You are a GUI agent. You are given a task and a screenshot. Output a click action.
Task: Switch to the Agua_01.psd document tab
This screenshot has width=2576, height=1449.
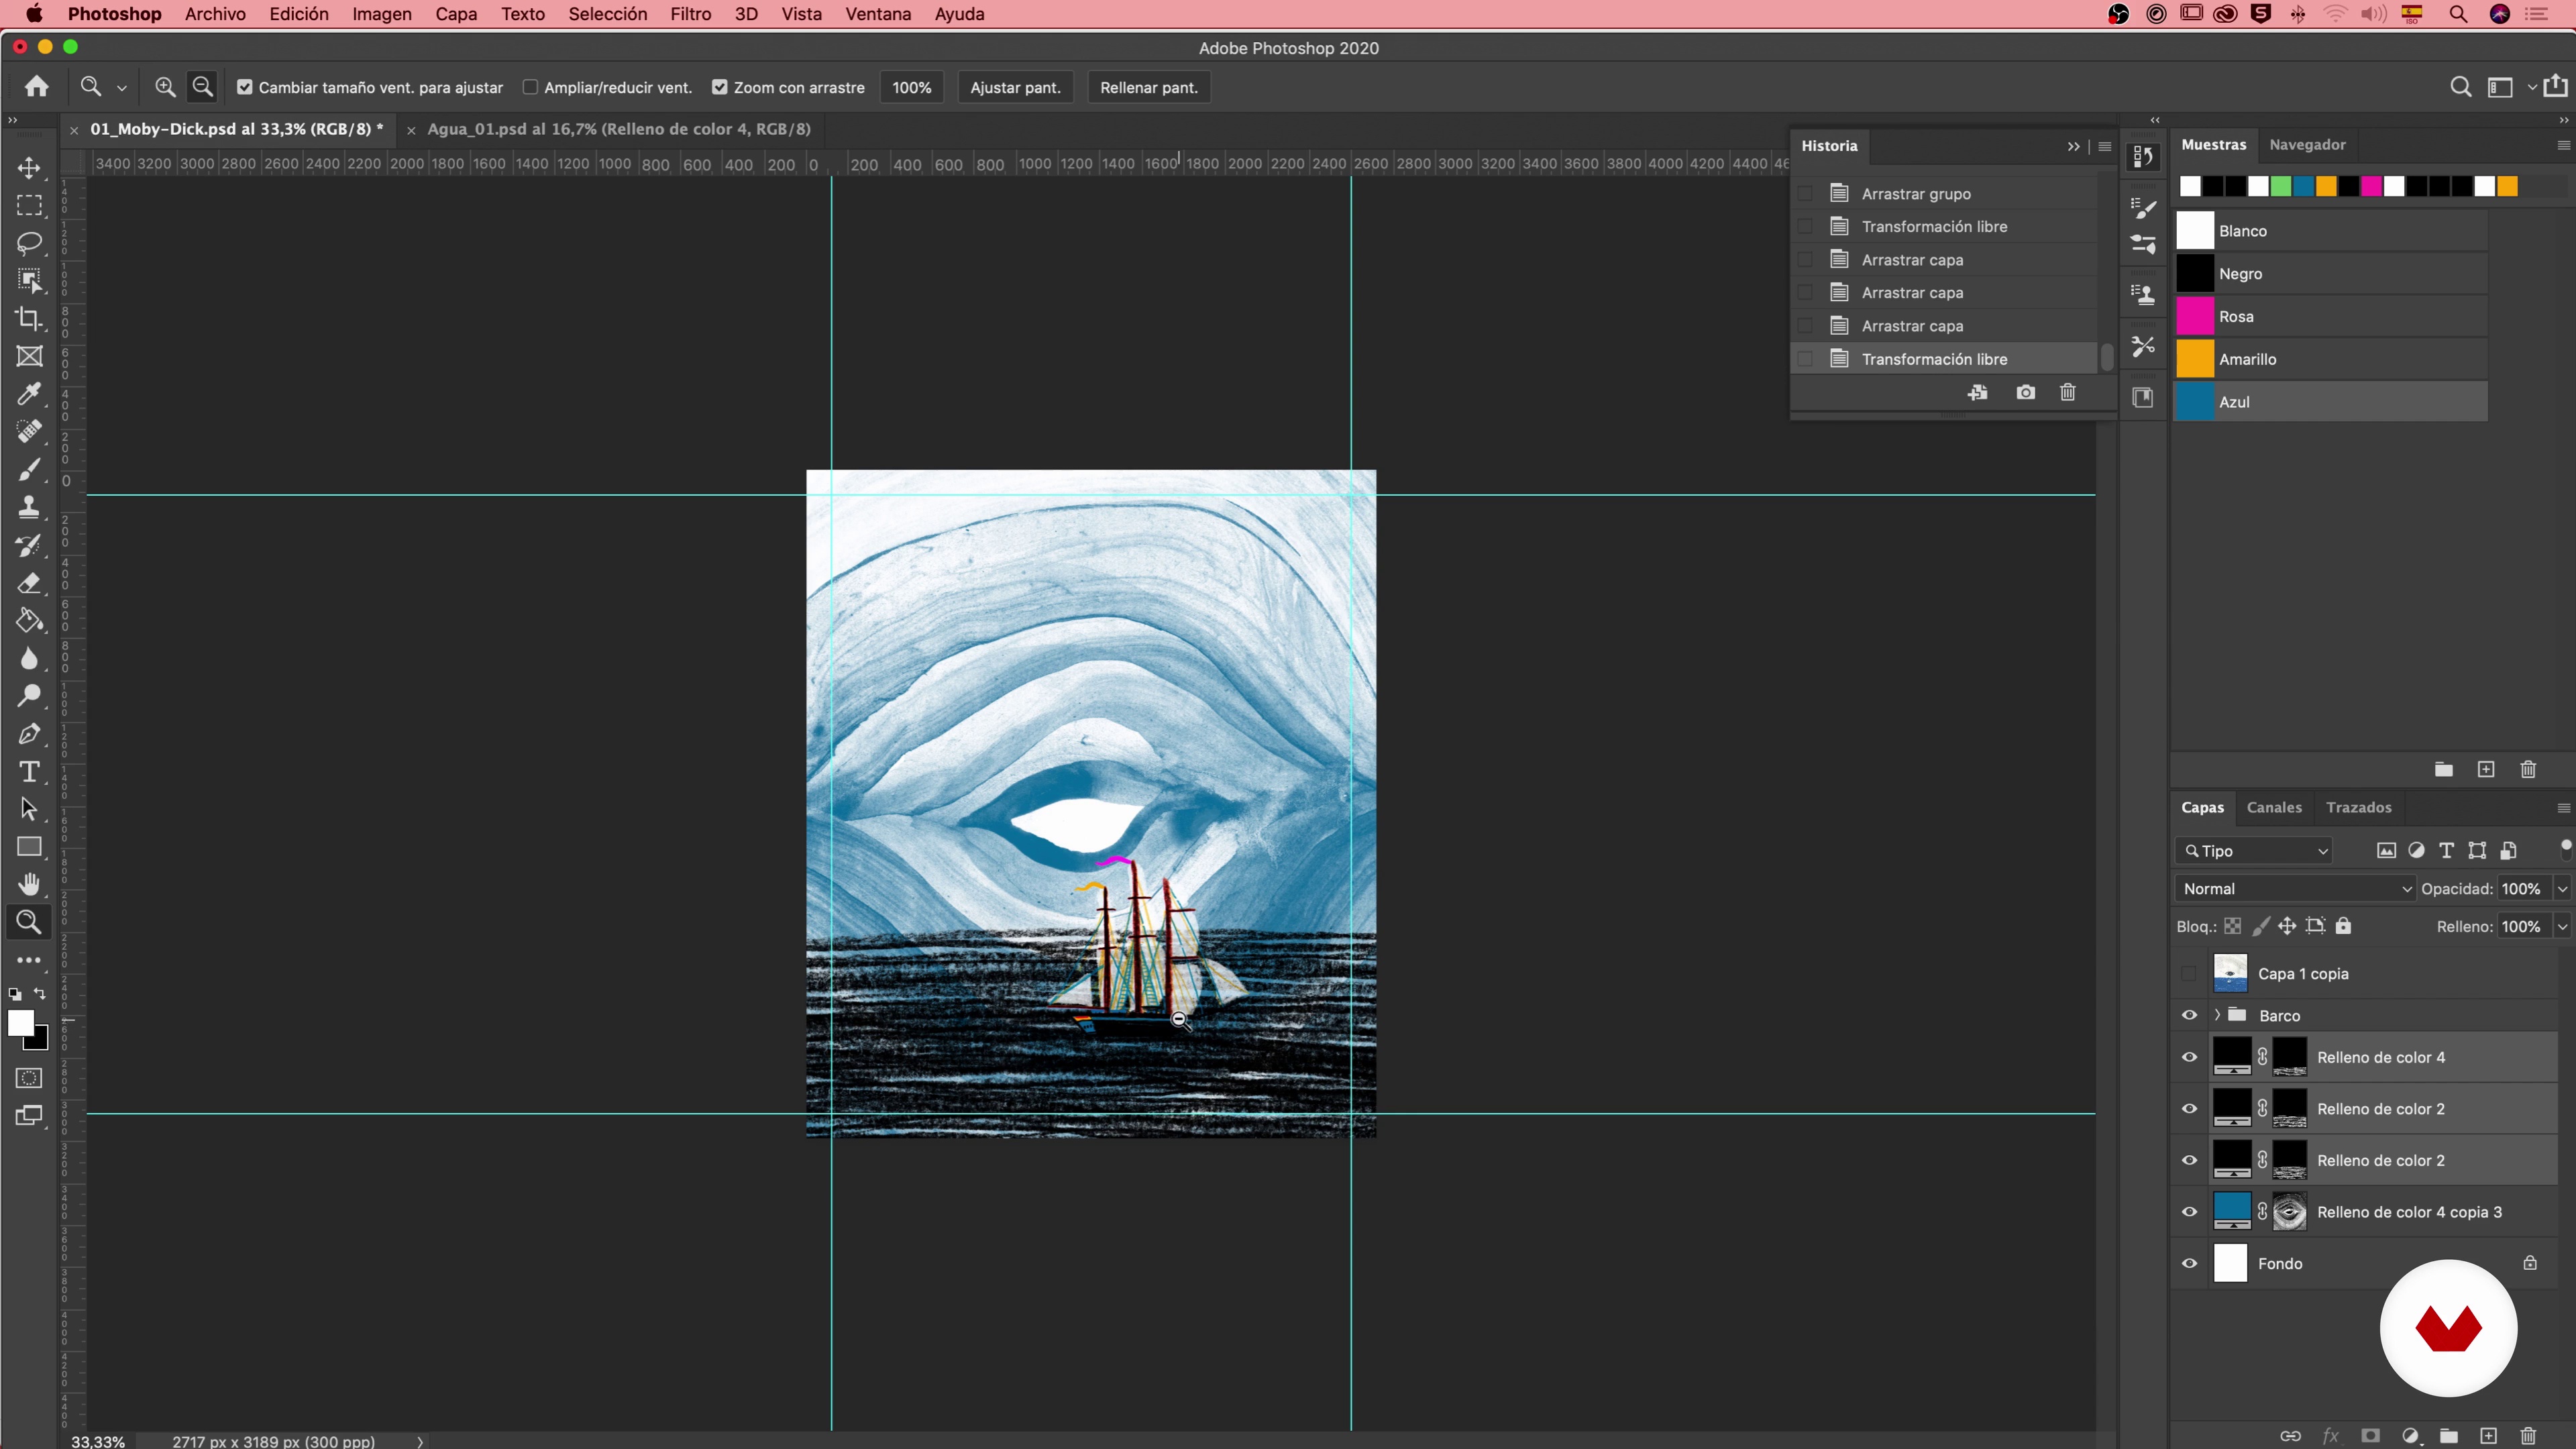pyautogui.click(x=618, y=129)
